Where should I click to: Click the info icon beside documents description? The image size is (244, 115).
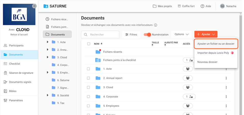point(156,25)
